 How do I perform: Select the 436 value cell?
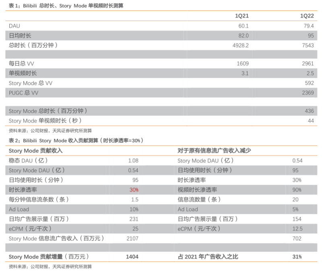coord(309,111)
